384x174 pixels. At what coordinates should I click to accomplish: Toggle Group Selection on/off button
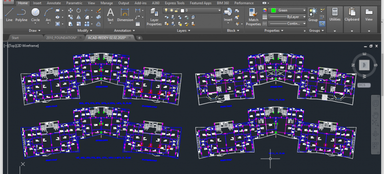click(x=322, y=24)
